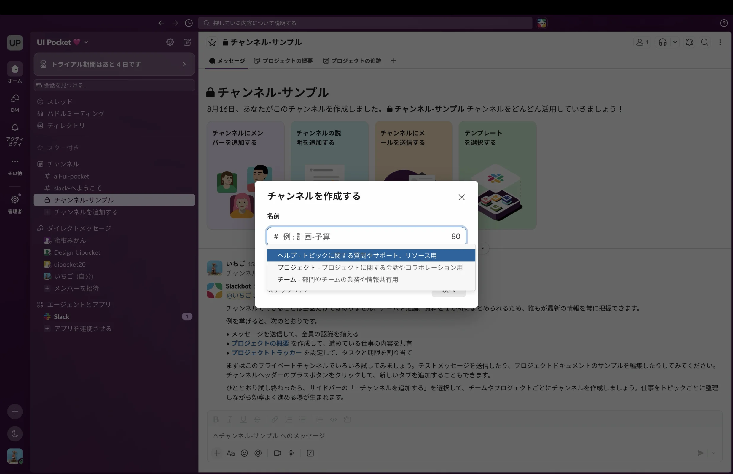Open その他 more options in rail
Viewport: 733px width, 474px height.
click(x=15, y=166)
